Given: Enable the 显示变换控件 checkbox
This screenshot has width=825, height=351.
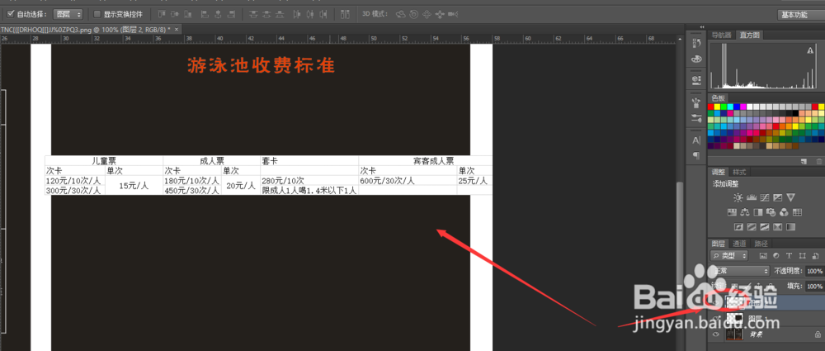Looking at the screenshot, I should pos(97,14).
